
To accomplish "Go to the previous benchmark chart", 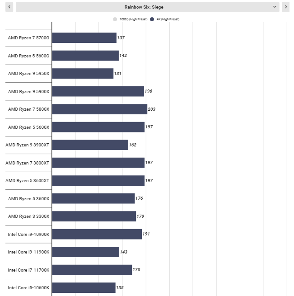I will pos(9,7).
